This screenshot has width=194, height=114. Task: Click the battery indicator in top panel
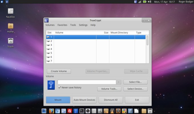[145, 2]
